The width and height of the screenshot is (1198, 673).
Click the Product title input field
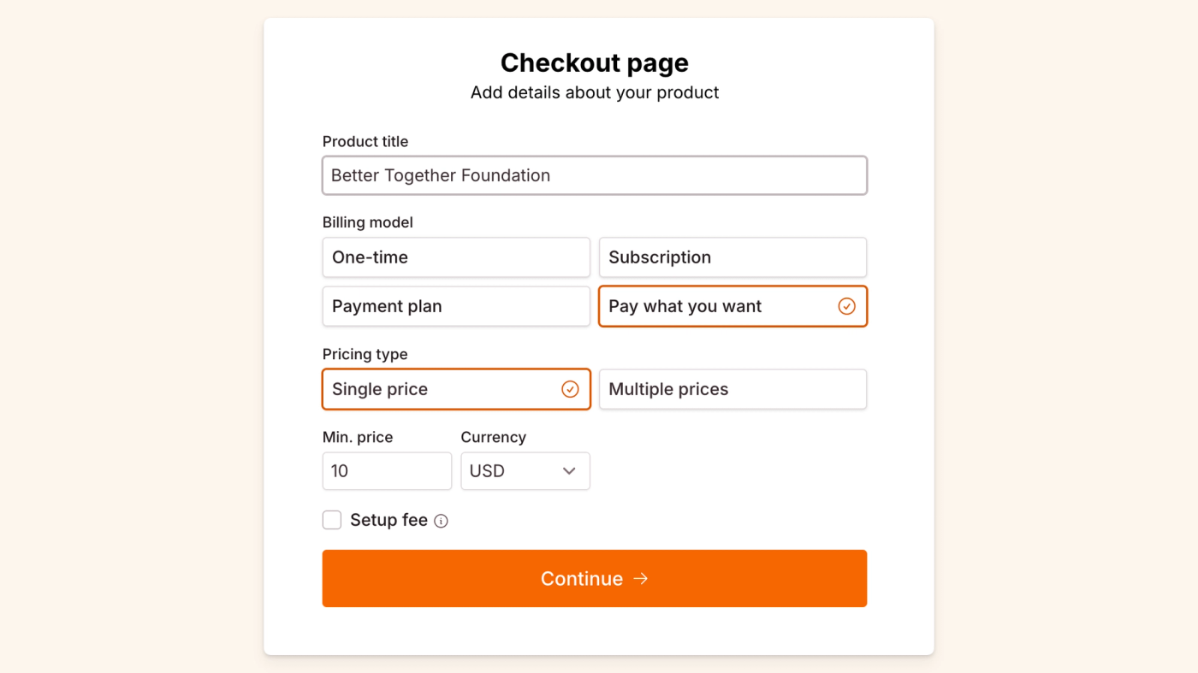point(594,175)
